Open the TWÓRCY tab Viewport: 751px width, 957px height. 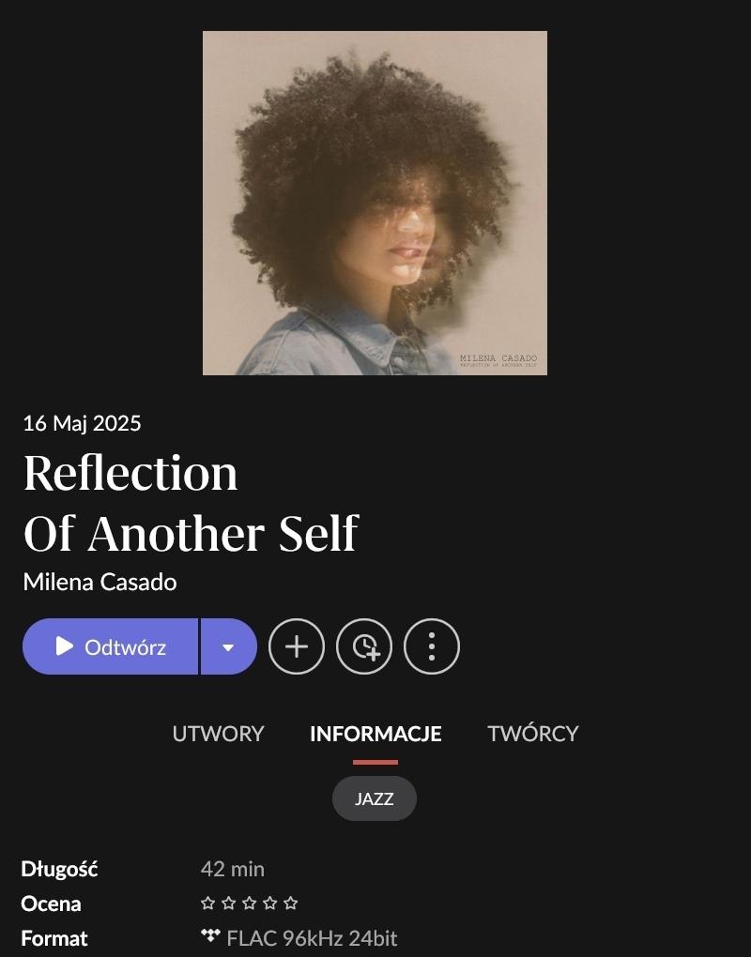pyautogui.click(x=533, y=733)
